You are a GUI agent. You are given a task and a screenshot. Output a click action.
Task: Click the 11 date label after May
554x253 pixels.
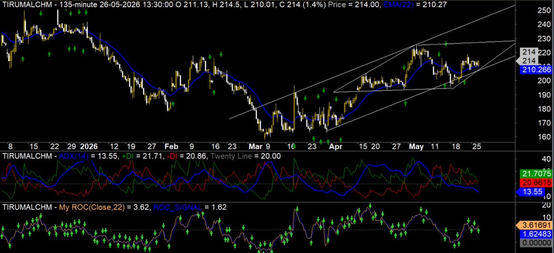point(434,146)
